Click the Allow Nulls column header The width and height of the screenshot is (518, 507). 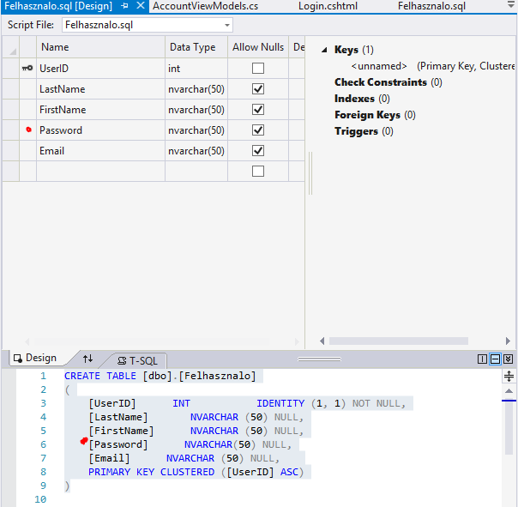pyautogui.click(x=258, y=47)
